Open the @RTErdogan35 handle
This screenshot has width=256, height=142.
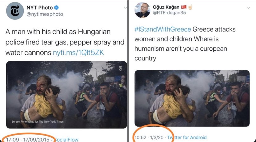point(169,13)
